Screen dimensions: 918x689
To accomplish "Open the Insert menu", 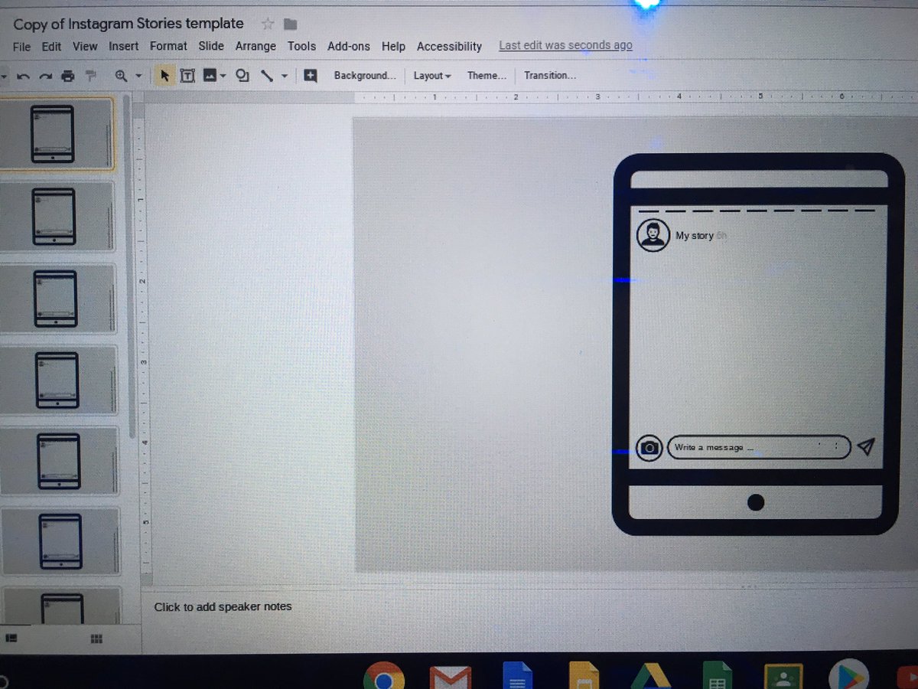I will tap(123, 47).
